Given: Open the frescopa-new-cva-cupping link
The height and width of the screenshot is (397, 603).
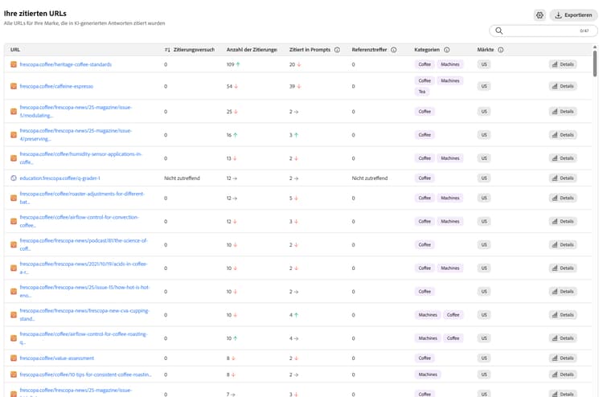Looking at the screenshot, I should tap(84, 315).
